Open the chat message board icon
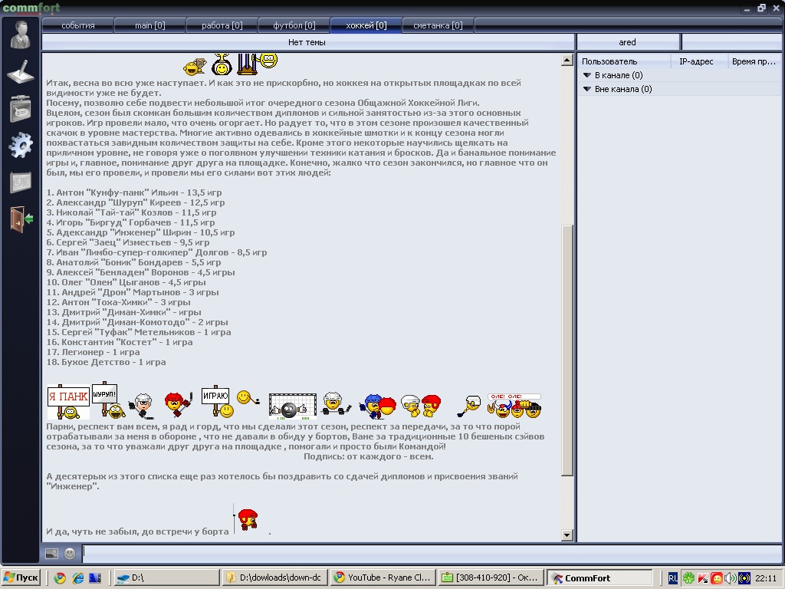Viewport: 785px width, 589px height. tap(20, 108)
